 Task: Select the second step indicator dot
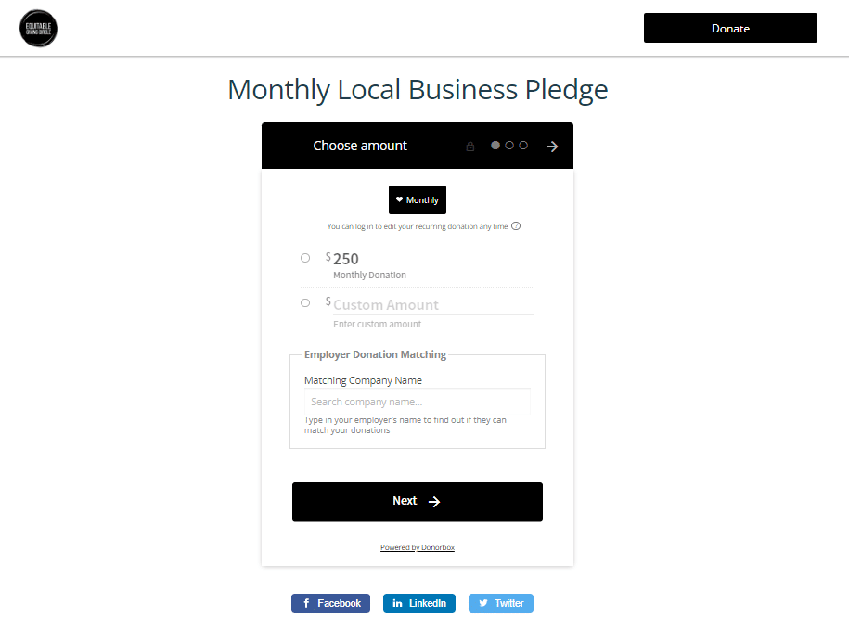pyautogui.click(x=509, y=146)
